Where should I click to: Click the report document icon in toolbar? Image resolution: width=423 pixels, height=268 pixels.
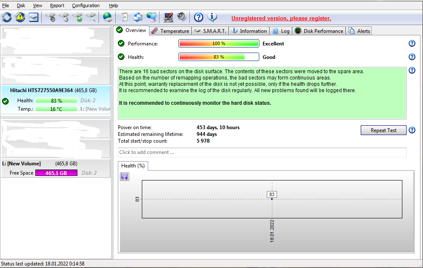[124, 17]
